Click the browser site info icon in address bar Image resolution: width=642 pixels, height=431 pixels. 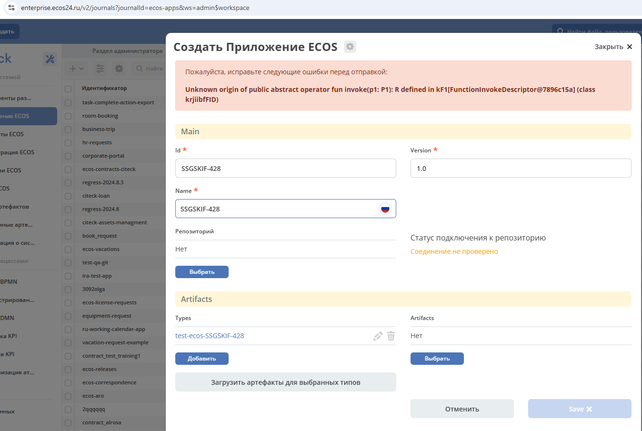coord(11,8)
